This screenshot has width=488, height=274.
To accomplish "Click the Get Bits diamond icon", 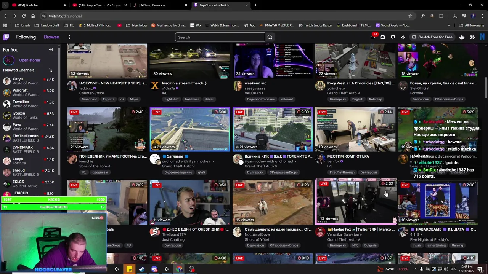I will pyautogui.click(x=403, y=37).
